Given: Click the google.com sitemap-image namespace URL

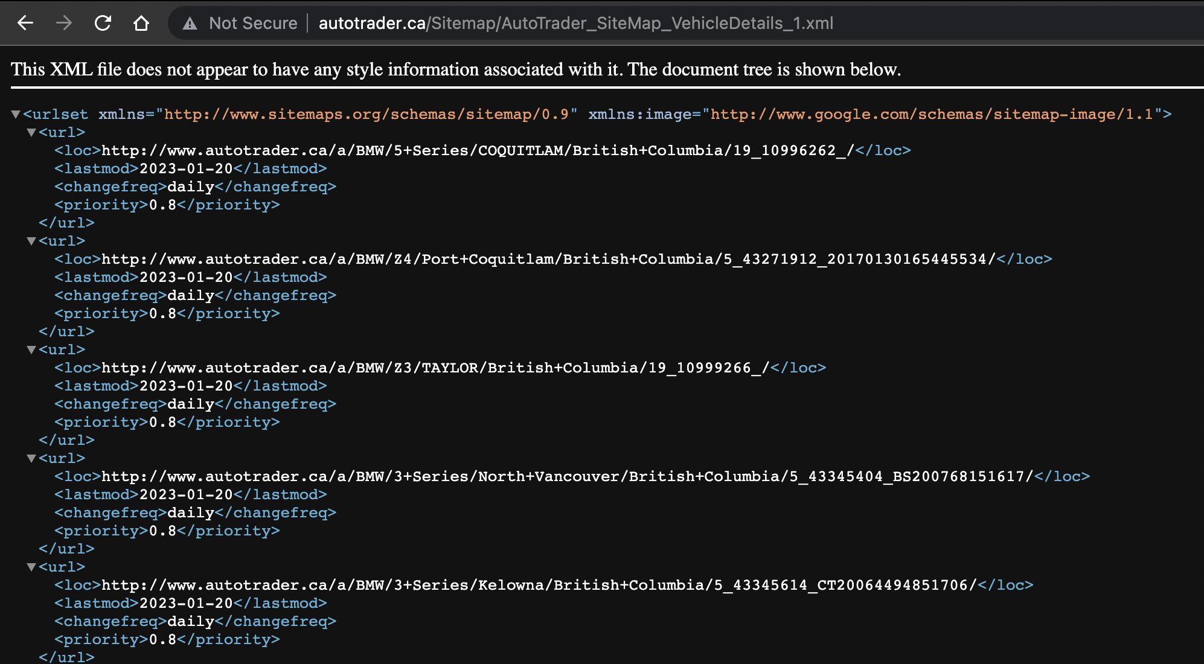Looking at the screenshot, I should pyautogui.click(x=932, y=114).
